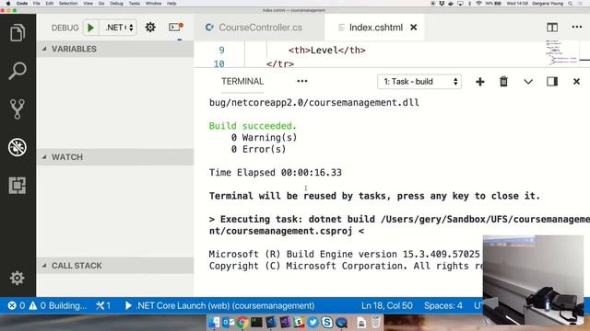Minimize terminal panel with chevron
The width and height of the screenshot is (590, 331).
(528, 82)
